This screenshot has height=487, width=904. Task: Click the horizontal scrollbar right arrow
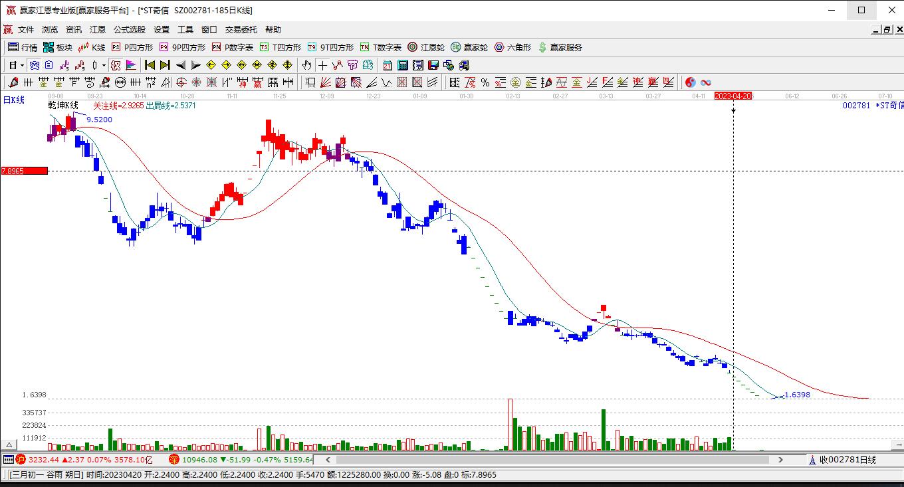(780, 459)
